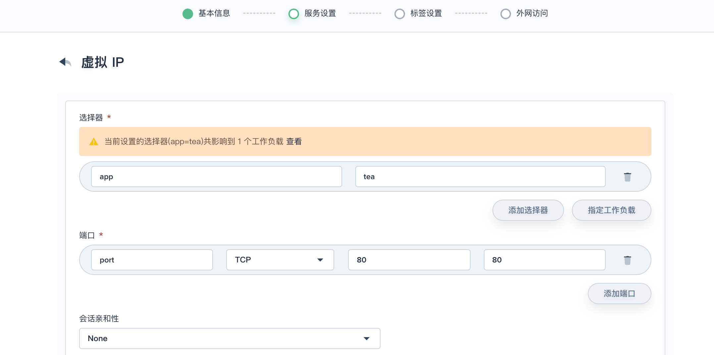The width and height of the screenshot is (714, 355).
Task: Click the 会话亲和性 field label
Action: (99, 319)
